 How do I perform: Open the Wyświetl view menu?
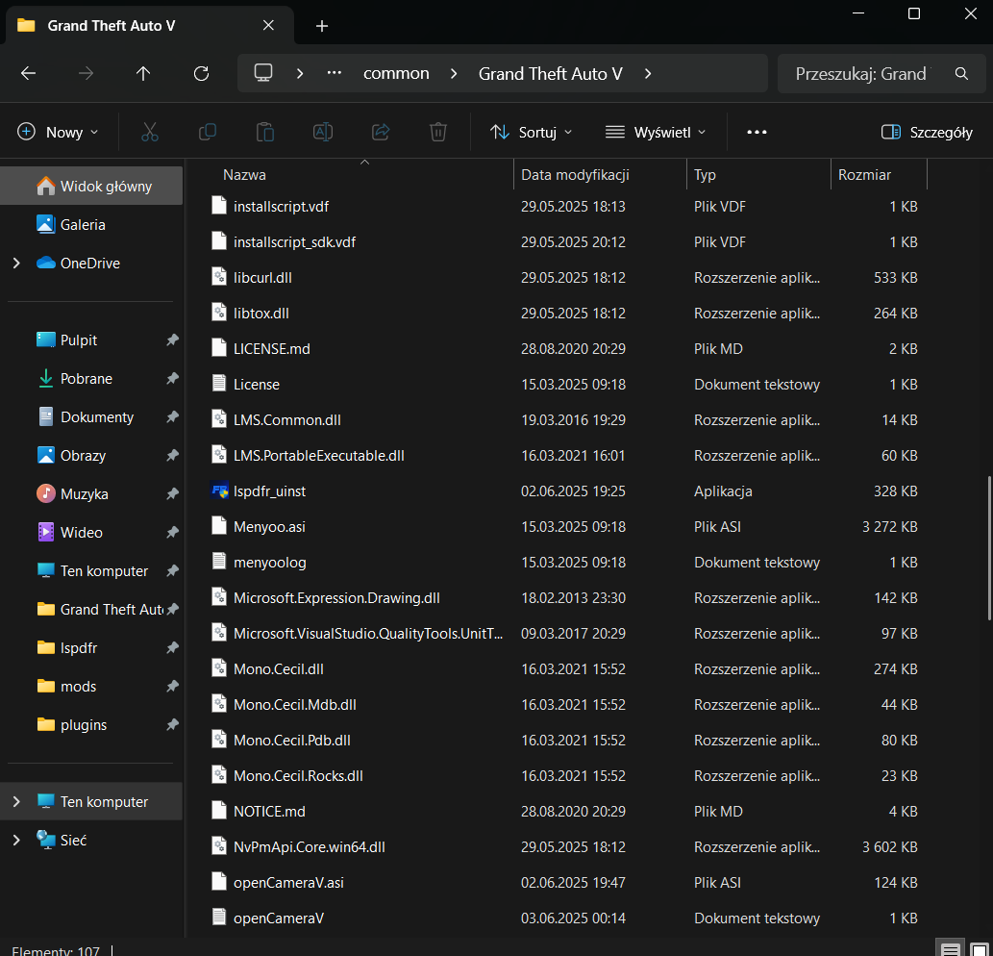pyautogui.click(x=656, y=132)
